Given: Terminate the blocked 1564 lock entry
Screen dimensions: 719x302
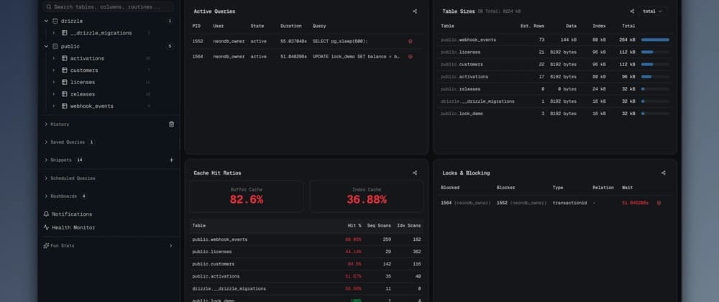Looking at the screenshot, I should [659, 203].
